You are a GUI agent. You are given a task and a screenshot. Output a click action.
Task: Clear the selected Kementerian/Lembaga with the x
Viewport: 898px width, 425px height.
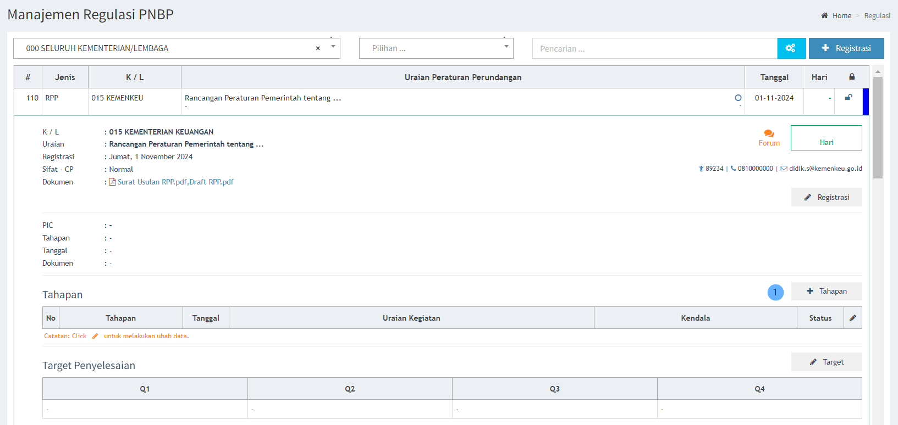tap(318, 48)
